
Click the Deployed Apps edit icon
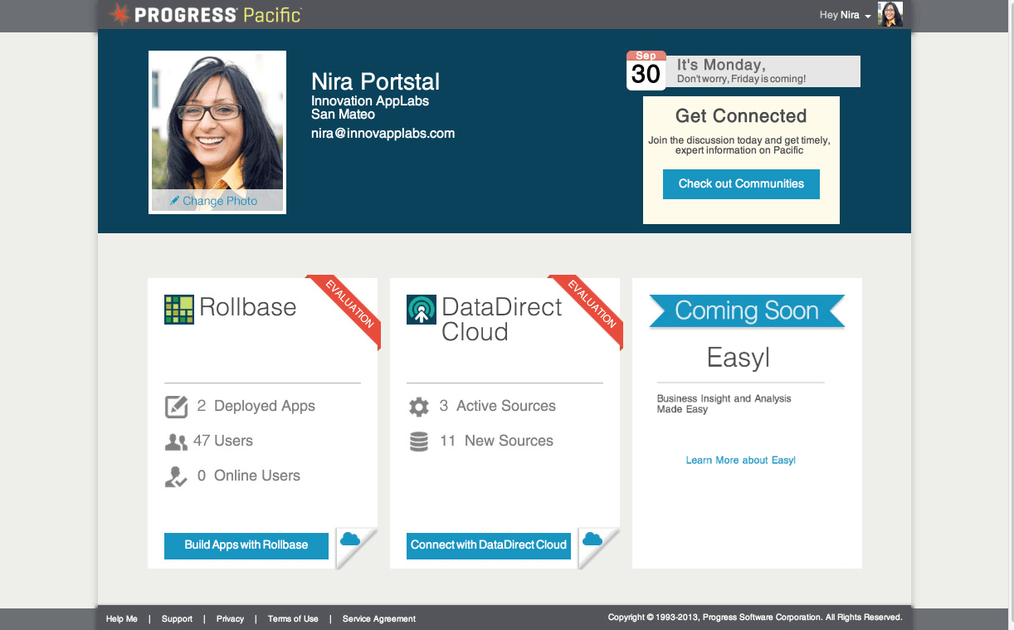(176, 407)
